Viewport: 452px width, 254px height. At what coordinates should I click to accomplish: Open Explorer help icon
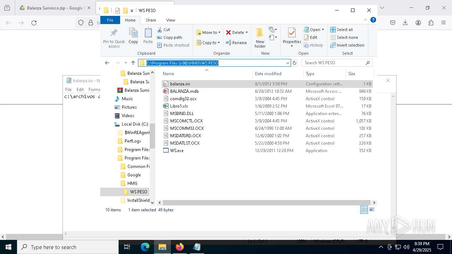(373, 20)
